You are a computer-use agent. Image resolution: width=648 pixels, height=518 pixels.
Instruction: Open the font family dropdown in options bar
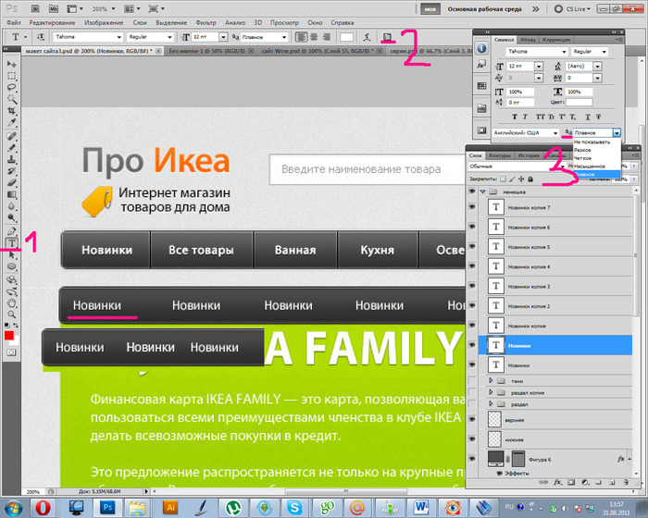coord(119,37)
